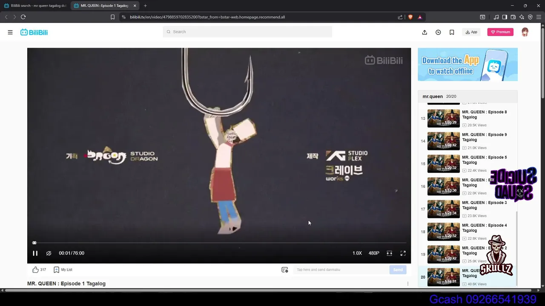Select the Episode 4 thumbnail
This screenshot has height=306, width=545.
(x=444, y=231)
